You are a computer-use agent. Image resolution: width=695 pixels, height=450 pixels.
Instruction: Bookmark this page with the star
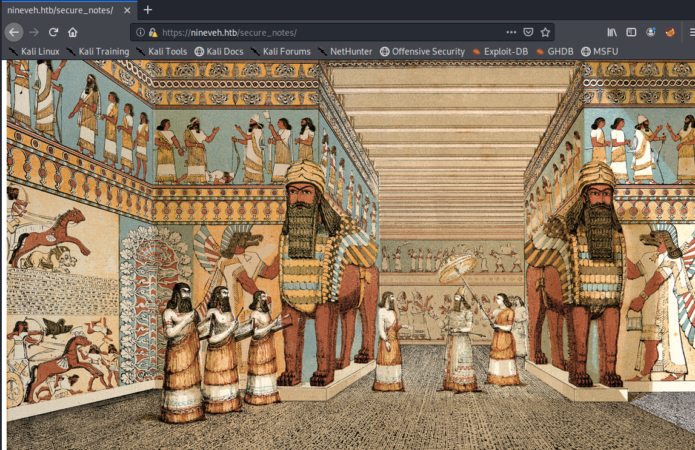545,32
